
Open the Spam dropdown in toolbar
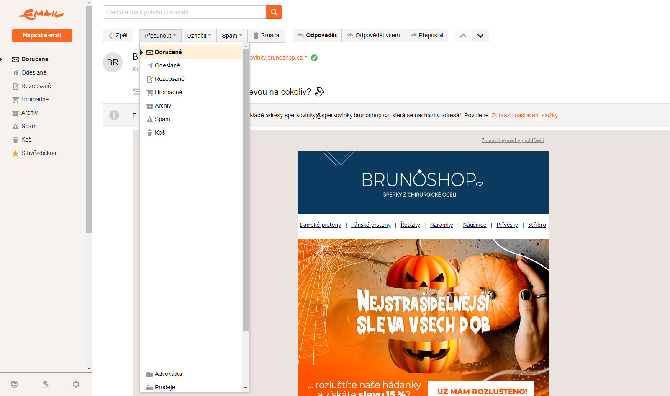[x=232, y=36]
